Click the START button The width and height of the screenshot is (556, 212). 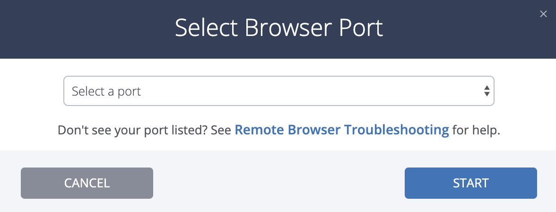[x=470, y=183]
